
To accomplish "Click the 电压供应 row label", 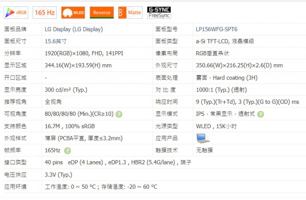I will (15, 175).
